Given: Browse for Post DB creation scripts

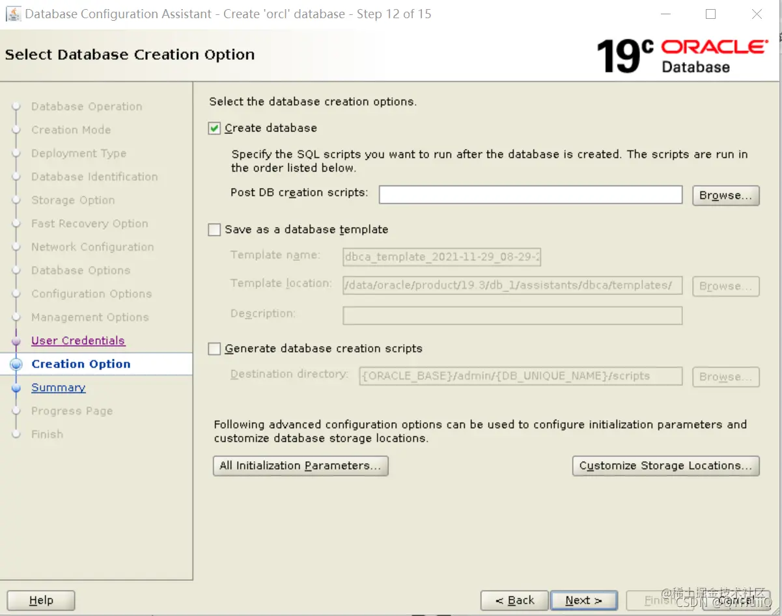Looking at the screenshot, I should pos(726,195).
